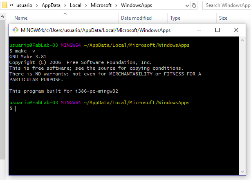Viewport: 251px width, 180px height.
Task: Open the address bar history dropdown
Action: pyautogui.click(x=187, y=6)
